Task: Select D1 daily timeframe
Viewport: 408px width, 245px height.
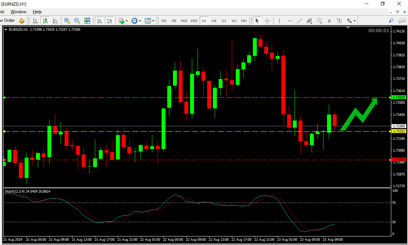Action: click(x=224, y=21)
